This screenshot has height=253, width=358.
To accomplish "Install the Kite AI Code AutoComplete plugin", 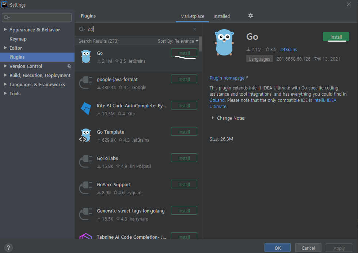I will click(x=184, y=106).
